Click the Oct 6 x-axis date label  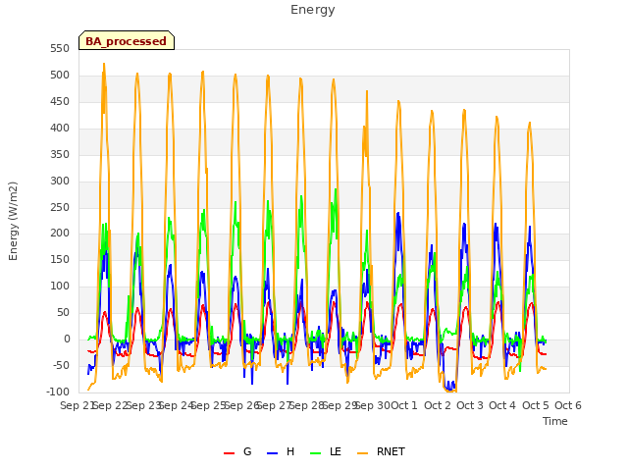click(568, 405)
